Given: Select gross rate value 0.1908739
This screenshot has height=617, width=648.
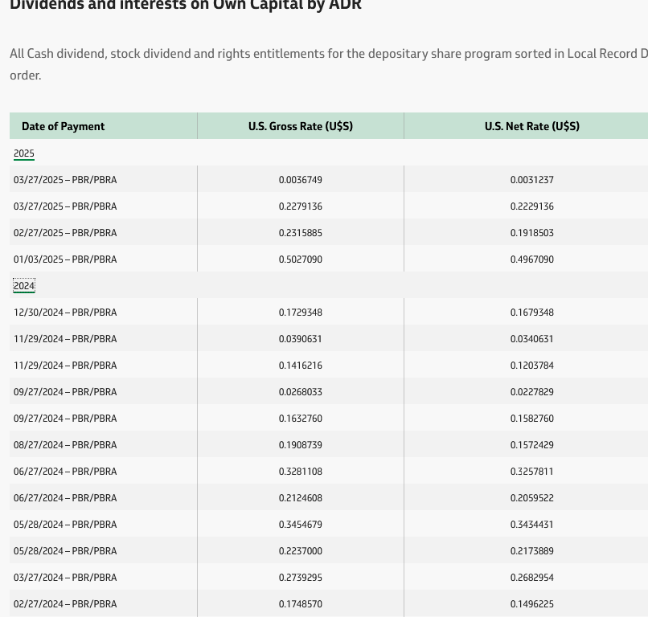Looking at the screenshot, I should coord(301,445).
